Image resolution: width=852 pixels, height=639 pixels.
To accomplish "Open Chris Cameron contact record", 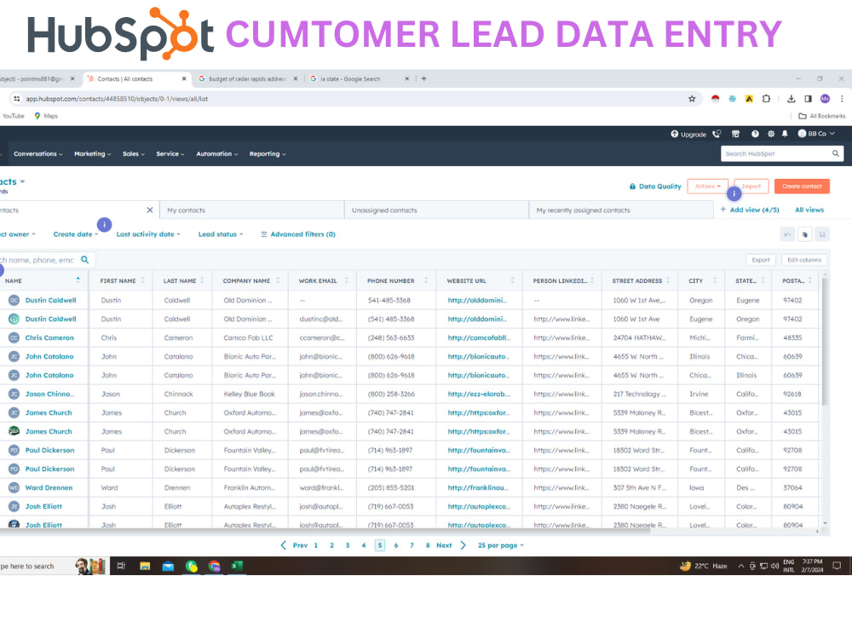I will pos(49,337).
